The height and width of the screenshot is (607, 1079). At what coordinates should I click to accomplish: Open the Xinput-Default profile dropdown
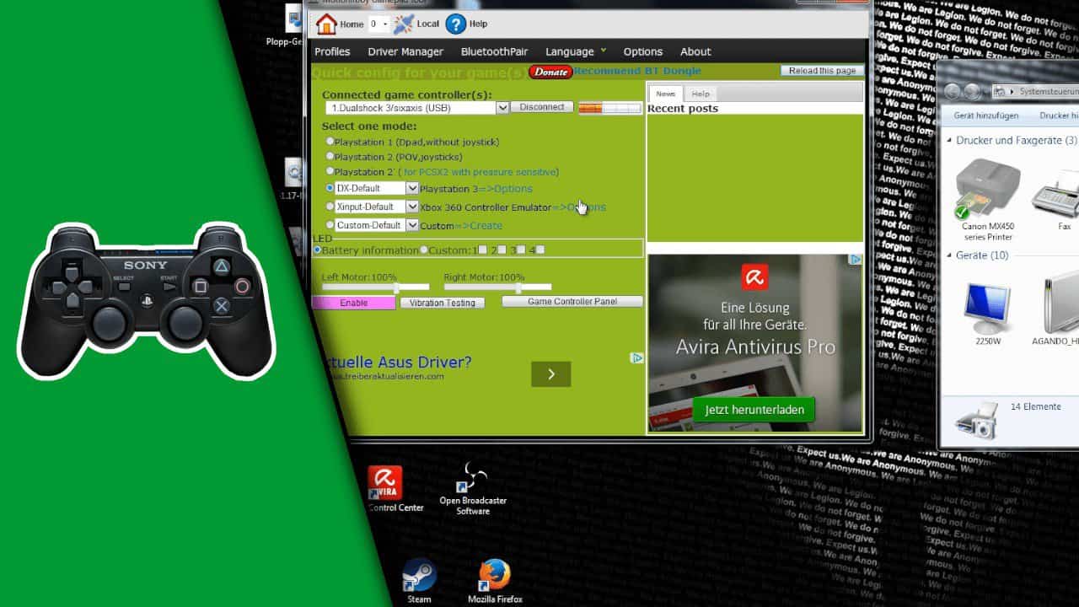pyautogui.click(x=412, y=207)
